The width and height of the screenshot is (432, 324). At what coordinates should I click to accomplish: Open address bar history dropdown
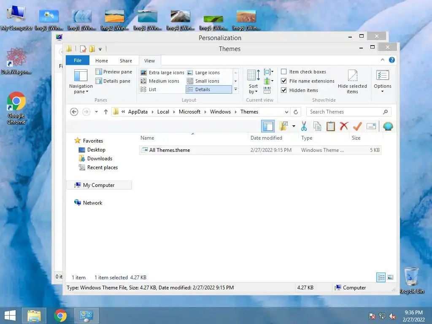coord(286,112)
